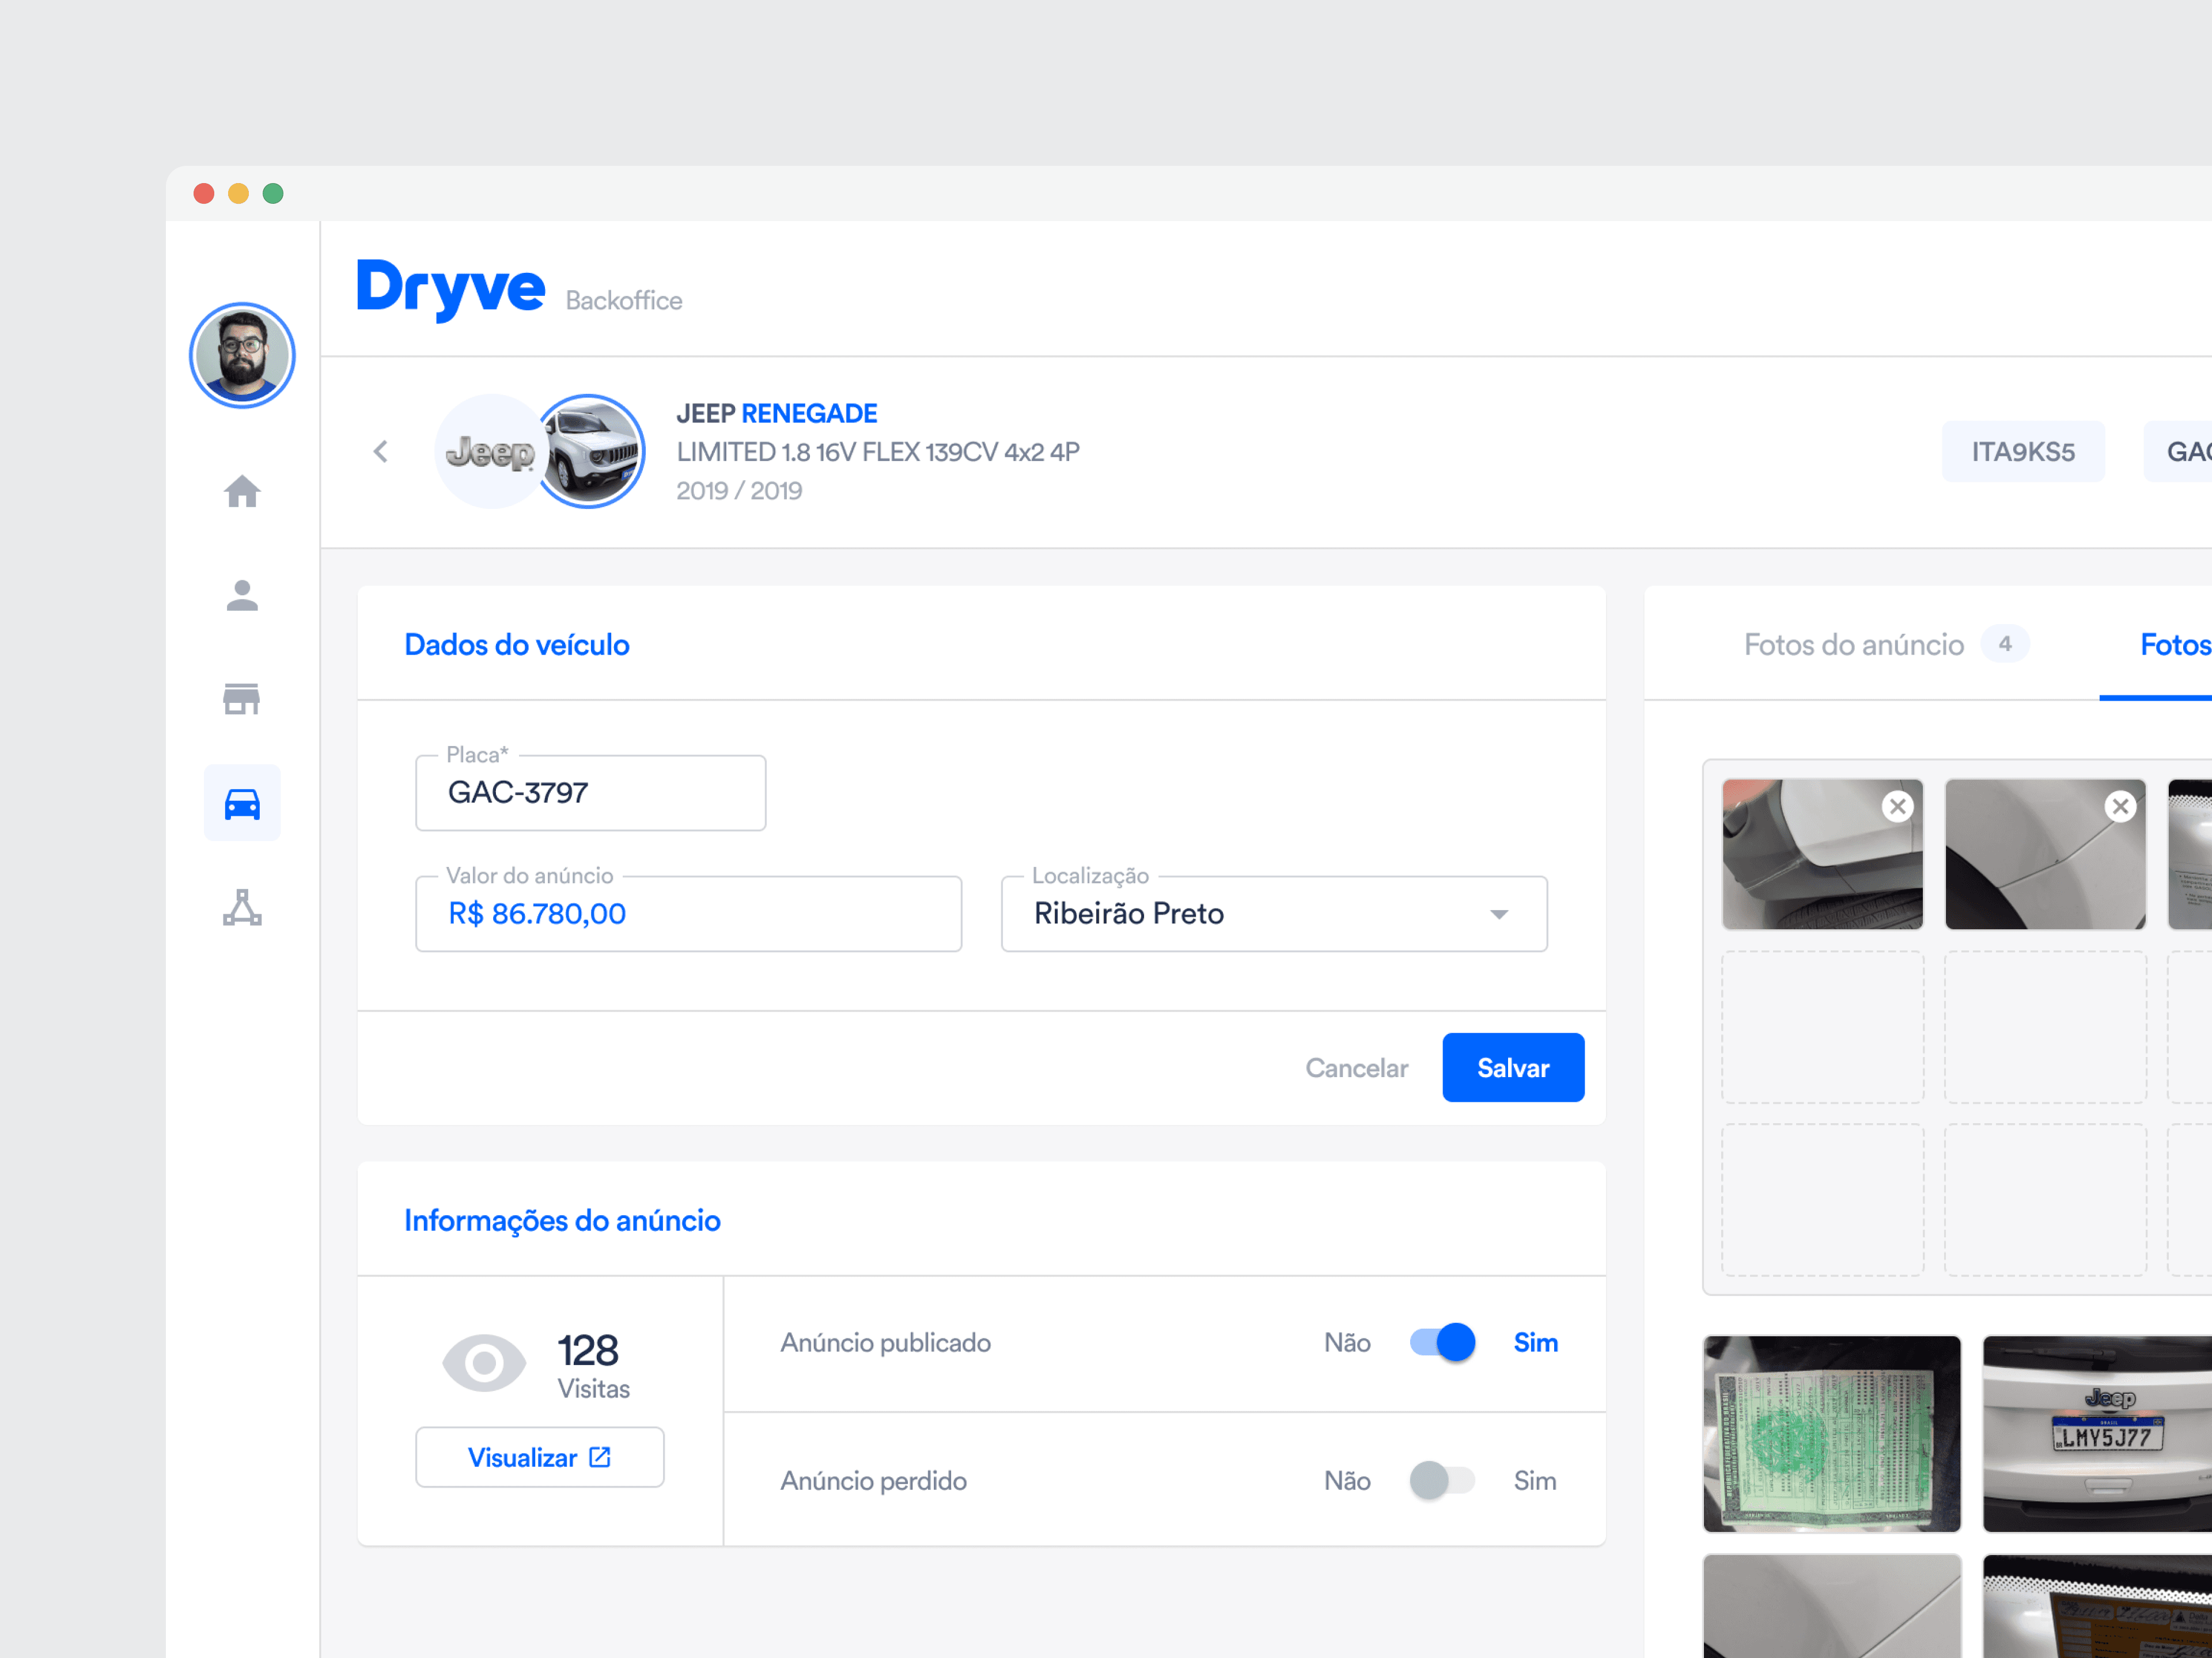Minimize the window with yellow button
Viewport: 2212px width, 1658px height.
tap(238, 193)
